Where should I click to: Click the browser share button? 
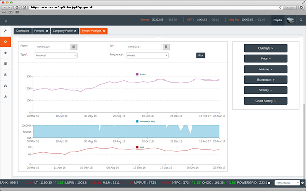[x=24, y=7]
